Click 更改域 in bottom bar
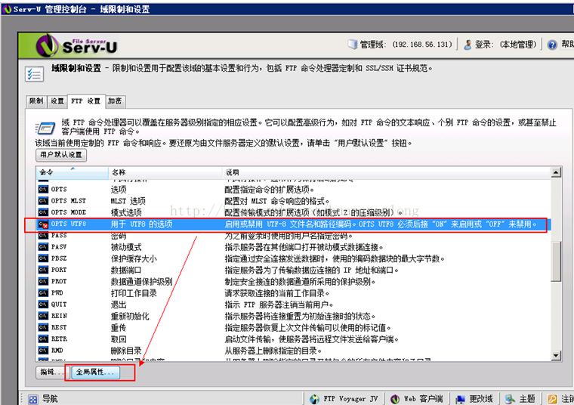The width and height of the screenshot is (574, 405). [x=480, y=399]
